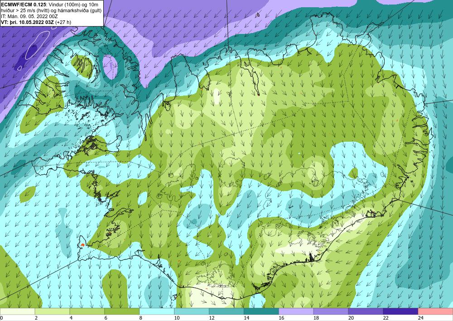Screen dimensions: 453x321
Task: Click the legend scale label '16'
Action: coord(281,318)
